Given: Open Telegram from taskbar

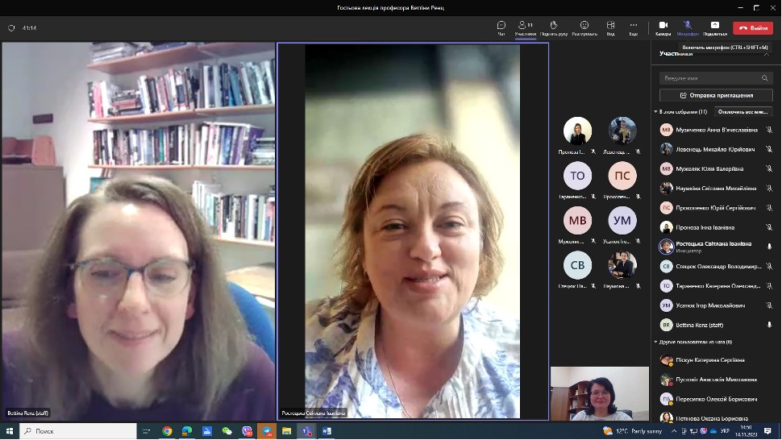Looking at the screenshot, I should pyautogui.click(x=267, y=431).
